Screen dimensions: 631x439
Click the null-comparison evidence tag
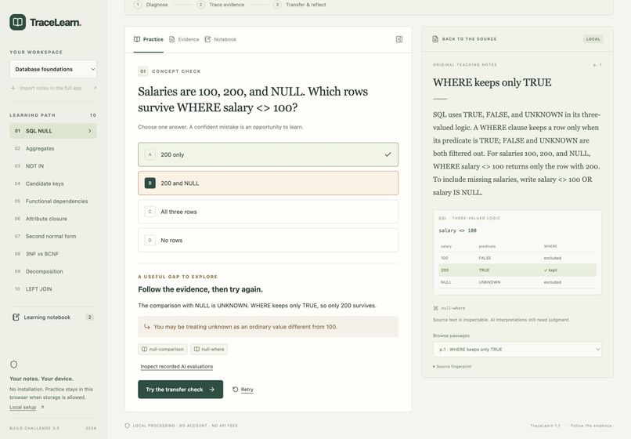(163, 349)
